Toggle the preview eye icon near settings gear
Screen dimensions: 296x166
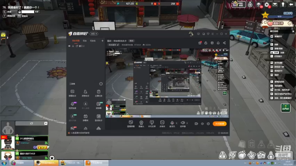(202, 124)
